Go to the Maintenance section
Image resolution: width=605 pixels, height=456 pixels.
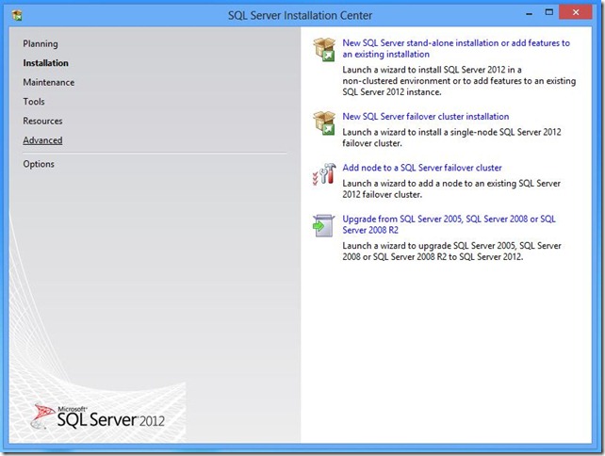tap(49, 82)
